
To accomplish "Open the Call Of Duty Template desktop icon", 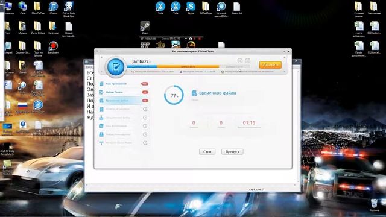I will (7, 149).
